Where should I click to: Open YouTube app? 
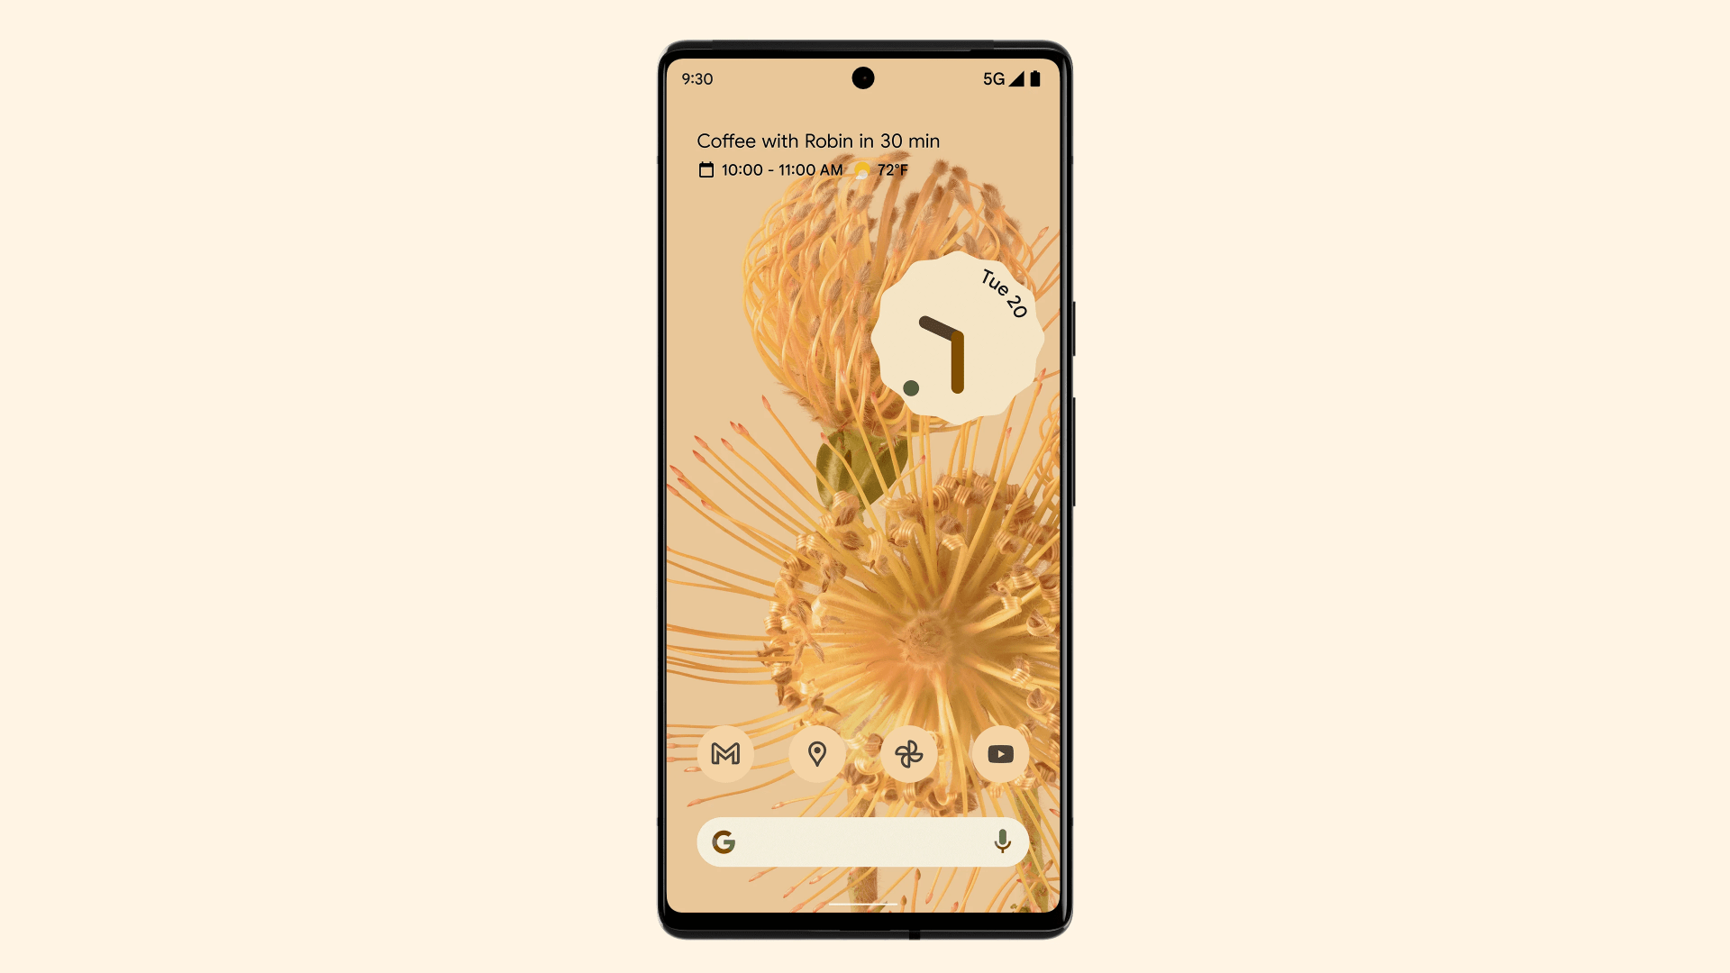[x=1000, y=752]
